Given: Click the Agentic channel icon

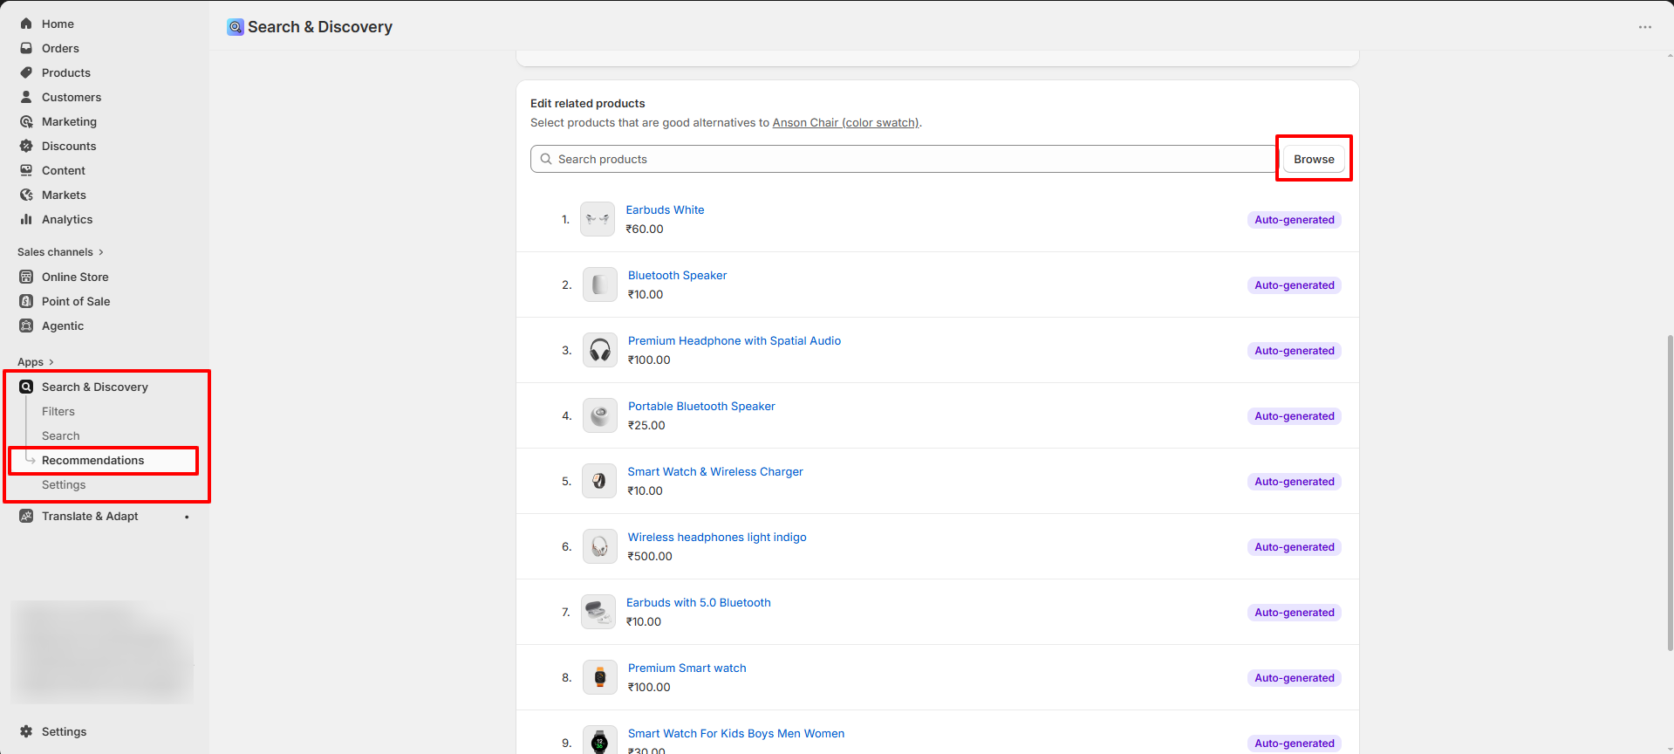Looking at the screenshot, I should coord(26,326).
